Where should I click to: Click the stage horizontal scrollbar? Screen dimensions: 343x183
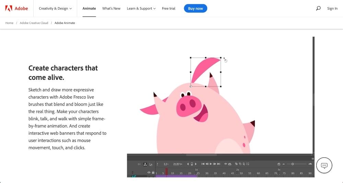[x=201, y=155]
